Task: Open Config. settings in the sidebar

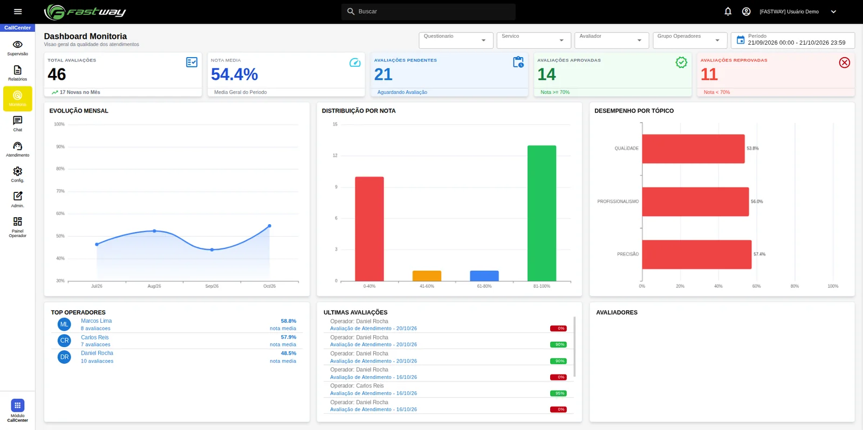Action: click(x=18, y=175)
